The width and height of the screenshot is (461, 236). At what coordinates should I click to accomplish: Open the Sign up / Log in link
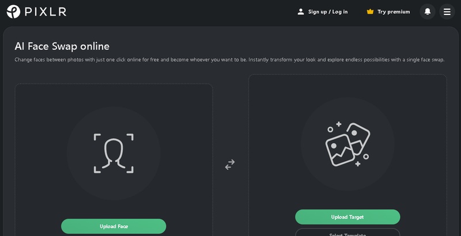pyautogui.click(x=328, y=12)
